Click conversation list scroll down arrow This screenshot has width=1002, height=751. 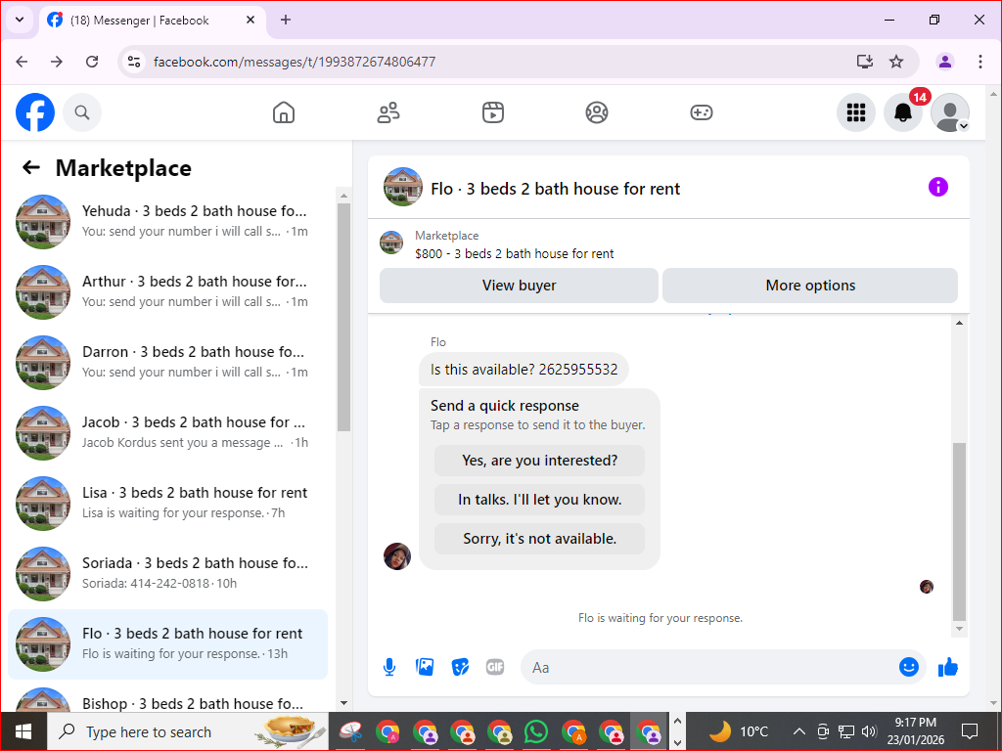[x=343, y=703]
